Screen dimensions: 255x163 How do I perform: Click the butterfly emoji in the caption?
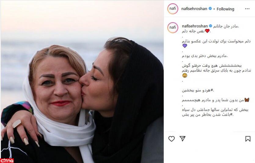tap(247, 100)
